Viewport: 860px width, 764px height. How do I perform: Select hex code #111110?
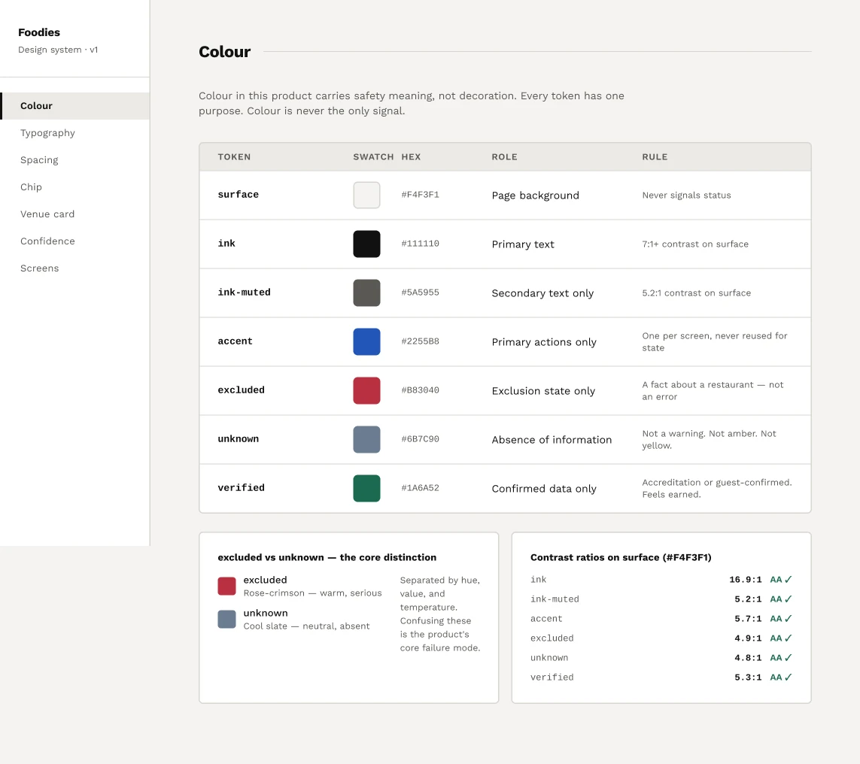point(420,244)
